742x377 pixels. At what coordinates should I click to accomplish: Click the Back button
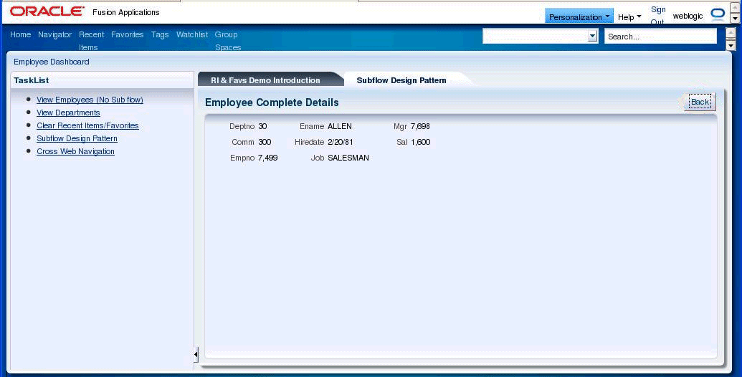pyautogui.click(x=700, y=102)
